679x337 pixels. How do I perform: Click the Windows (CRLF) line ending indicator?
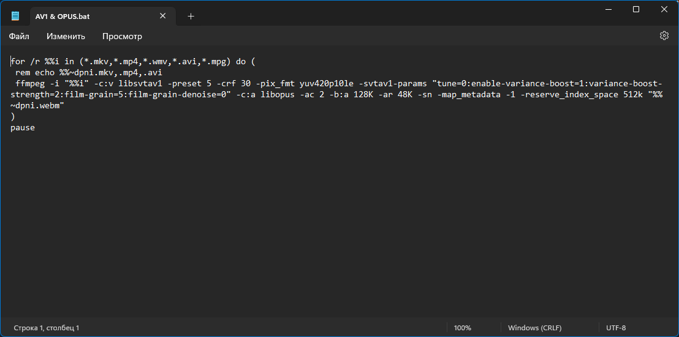535,328
